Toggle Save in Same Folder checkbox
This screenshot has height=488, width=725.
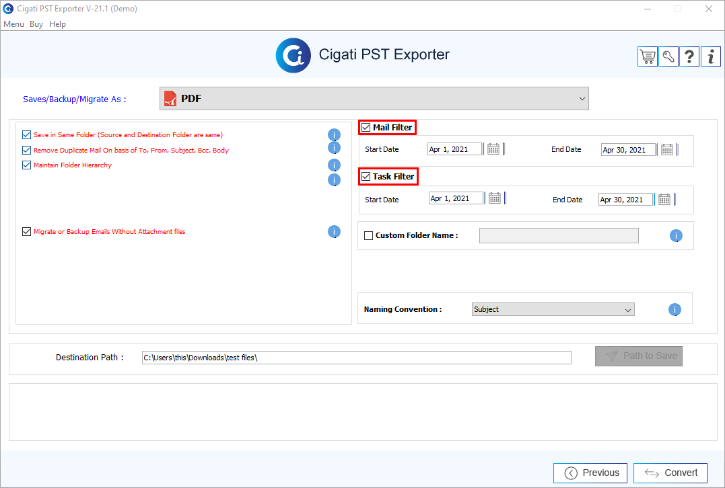click(x=26, y=135)
